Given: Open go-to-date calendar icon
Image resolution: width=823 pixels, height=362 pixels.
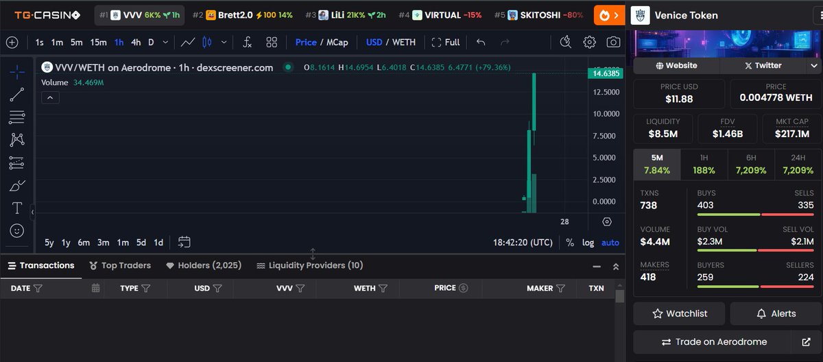Looking at the screenshot, I should coord(184,242).
